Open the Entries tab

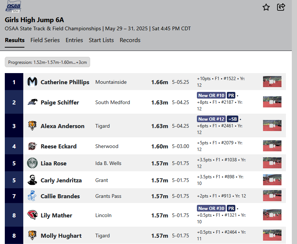(74, 40)
